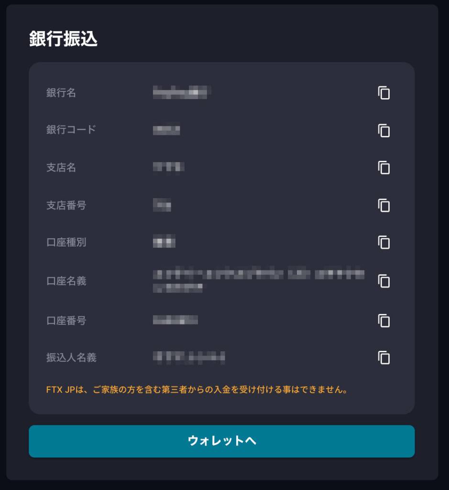Click the FTX JP third-party deposit warning
The image size is (449, 490).
pos(197,390)
